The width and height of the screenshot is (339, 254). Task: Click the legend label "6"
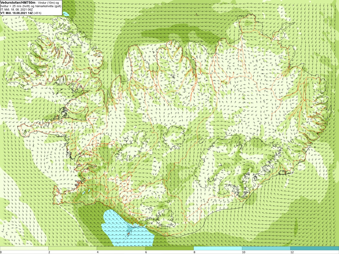(x=146, y=252)
